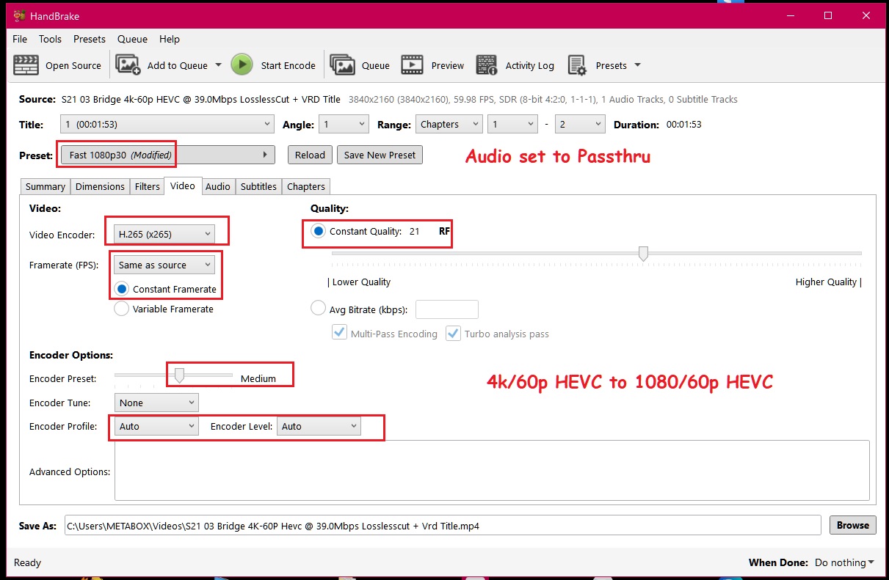
Task: Select Variable Framerate radio button
Action: point(122,309)
